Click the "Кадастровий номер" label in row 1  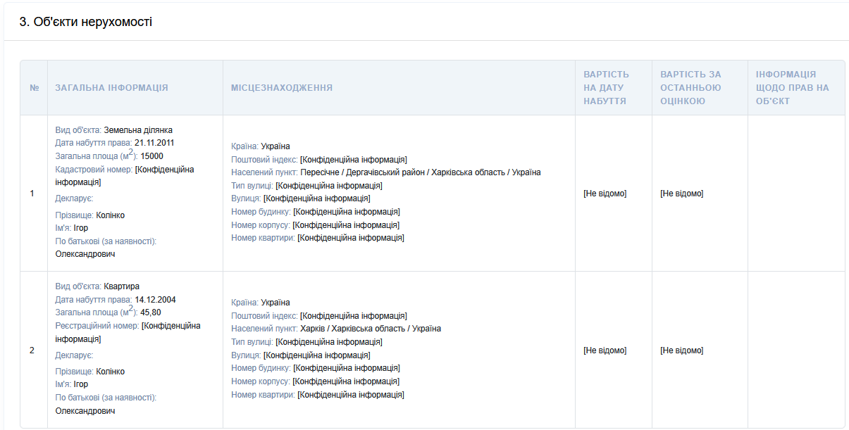(x=94, y=170)
